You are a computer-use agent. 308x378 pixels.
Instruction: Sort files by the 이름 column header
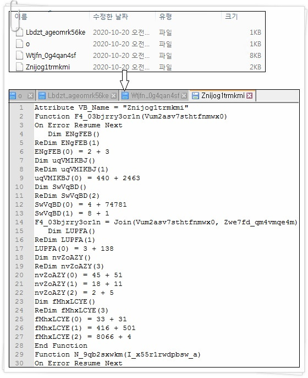21,17
